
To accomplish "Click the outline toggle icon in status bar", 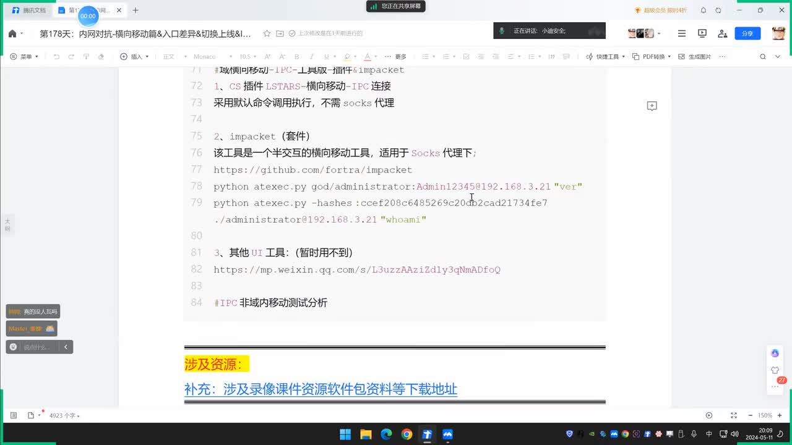I will pos(13,415).
